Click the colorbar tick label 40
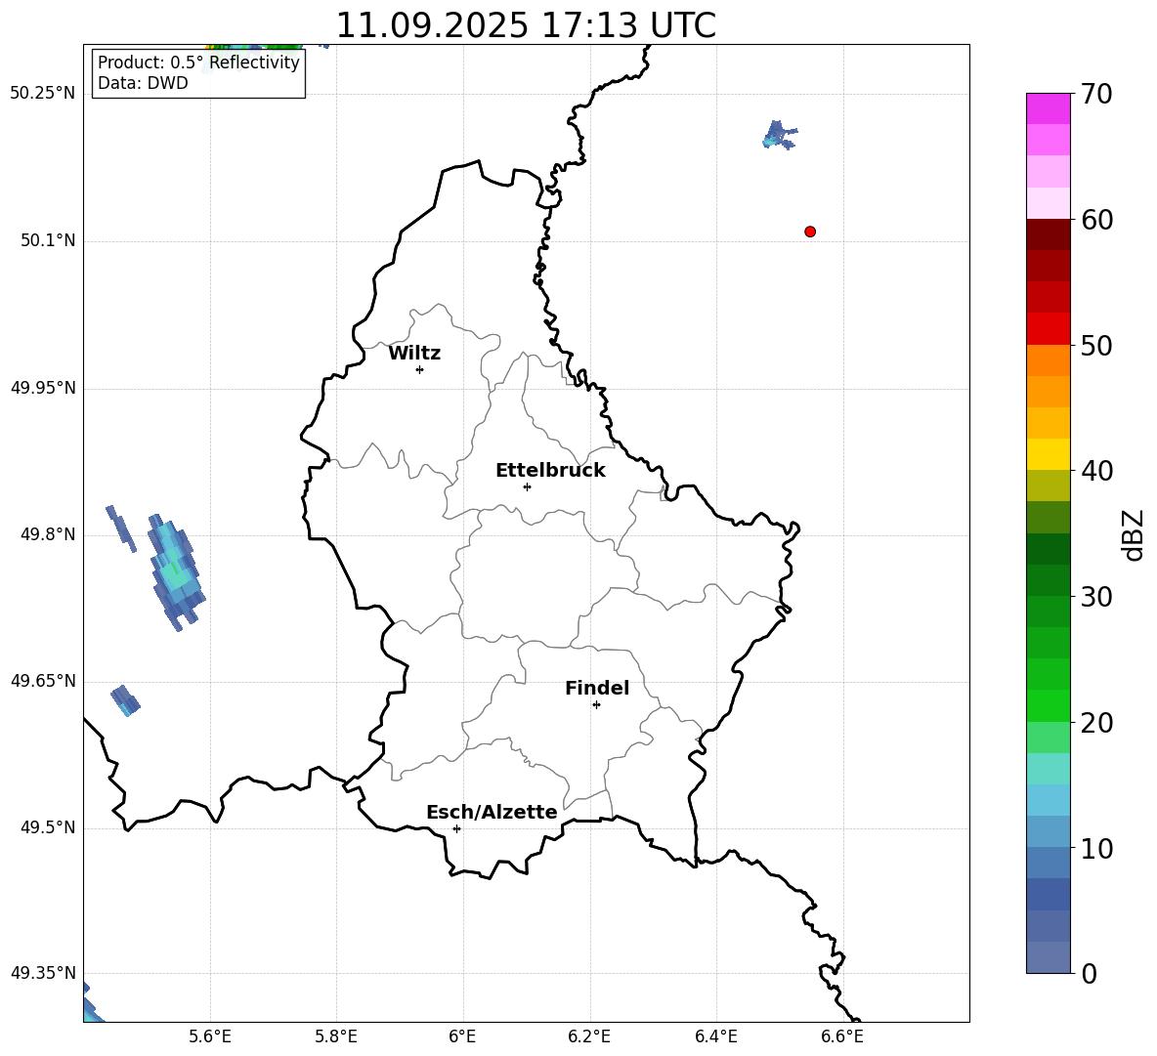Image resolution: width=1157 pixels, height=1056 pixels. point(1096,471)
